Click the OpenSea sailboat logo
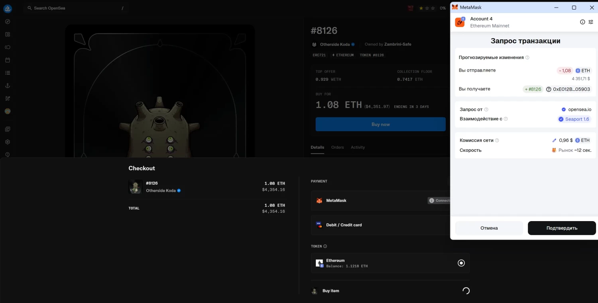 pyautogui.click(x=8, y=9)
